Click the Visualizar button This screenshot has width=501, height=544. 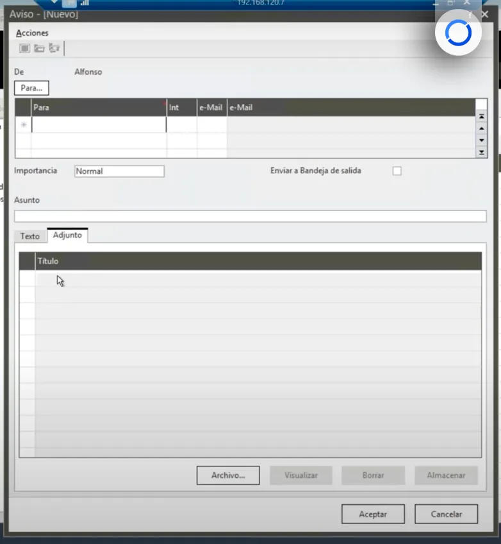(301, 475)
